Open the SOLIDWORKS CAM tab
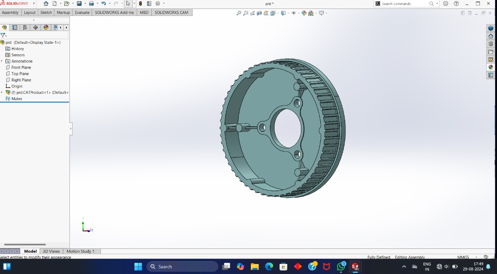497x274 pixels. (172, 12)
